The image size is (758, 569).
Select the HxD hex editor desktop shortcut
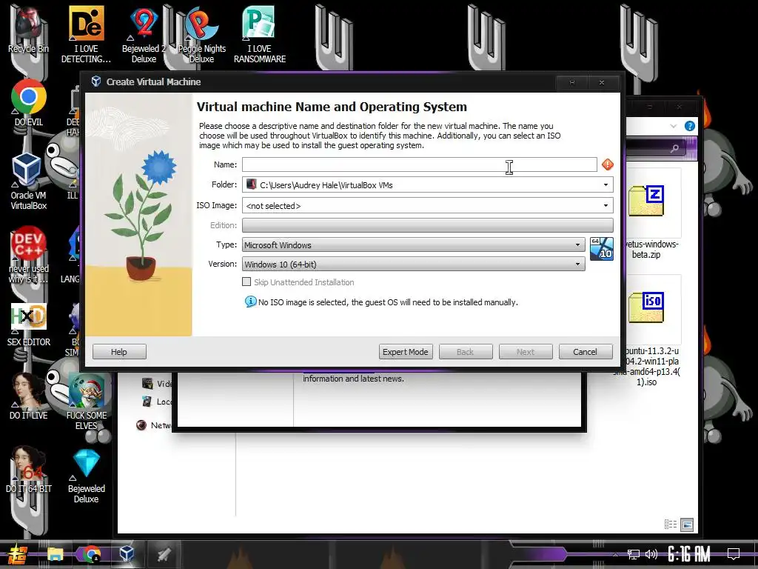click(29, 325)
